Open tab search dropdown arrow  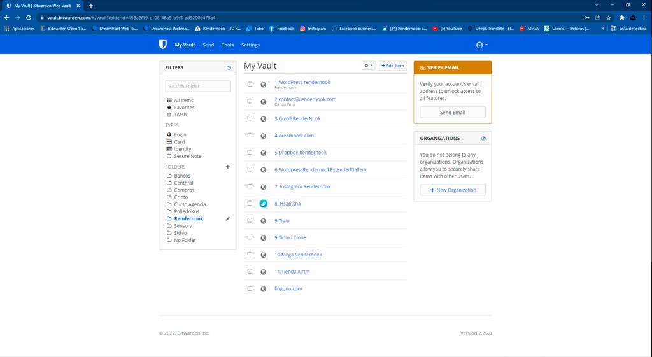pos(596,5)
